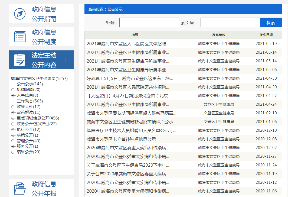
Task: Click the clipboard icon for 法定主动公开内容
Action: click(20, 60)
